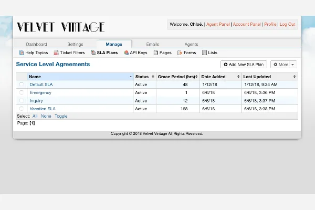Click the Lists icon

tap(204, 53)
